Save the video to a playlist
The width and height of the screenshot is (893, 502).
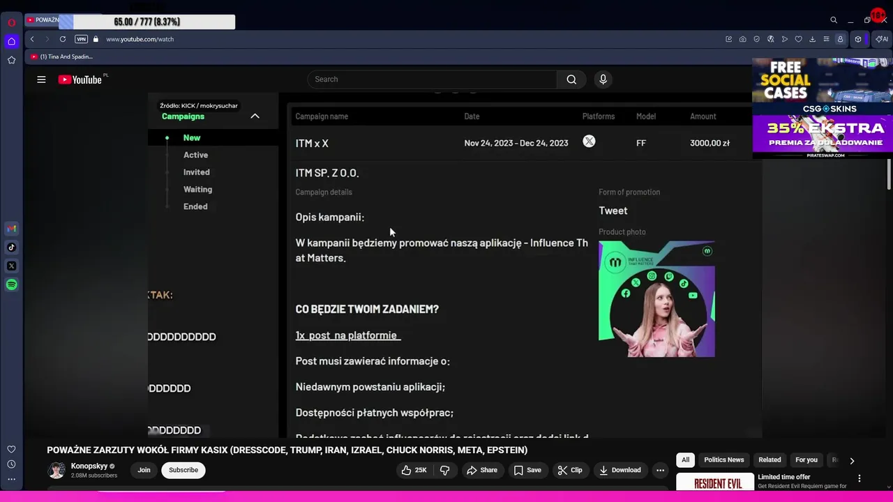pos(527,470)
